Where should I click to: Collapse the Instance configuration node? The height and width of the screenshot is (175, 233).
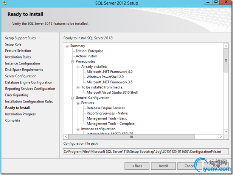[x=78, y=129]
